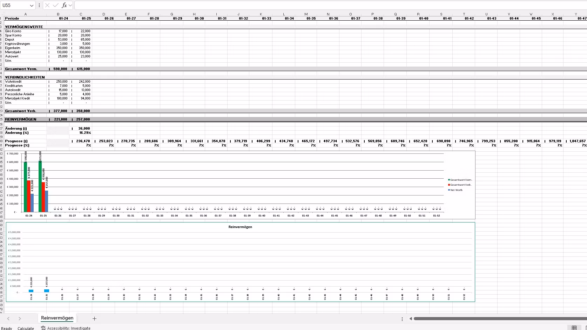Open the Name Box dropdown arrow
Image resolution: width=587 pixels, height=330 pixels.
[x=32, y=5]
